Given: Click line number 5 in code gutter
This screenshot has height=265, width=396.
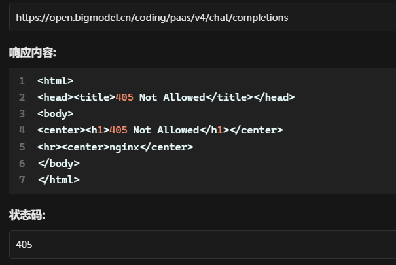Looking at the screenshot, I should (x=22, y=147).
